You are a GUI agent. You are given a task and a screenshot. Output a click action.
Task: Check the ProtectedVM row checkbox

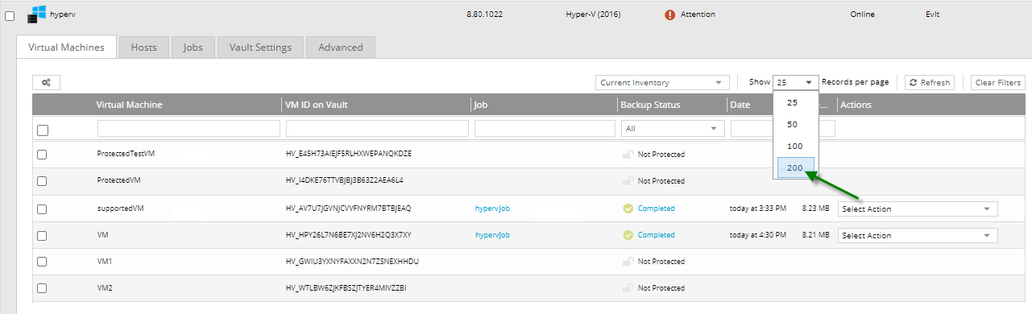(x=42, y=181)
